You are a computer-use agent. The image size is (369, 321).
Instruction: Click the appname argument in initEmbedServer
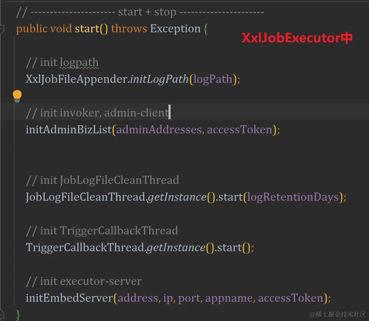pos(229,298)
